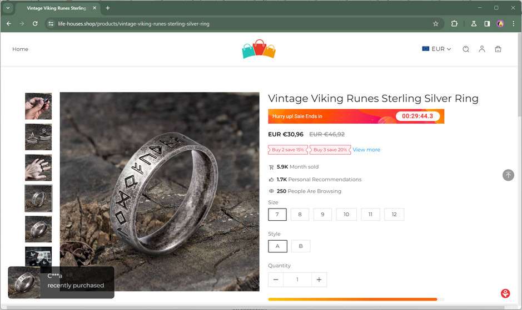Open the shopping cart icon
This screenshot has width=522, height=310.
coord(498,49)
